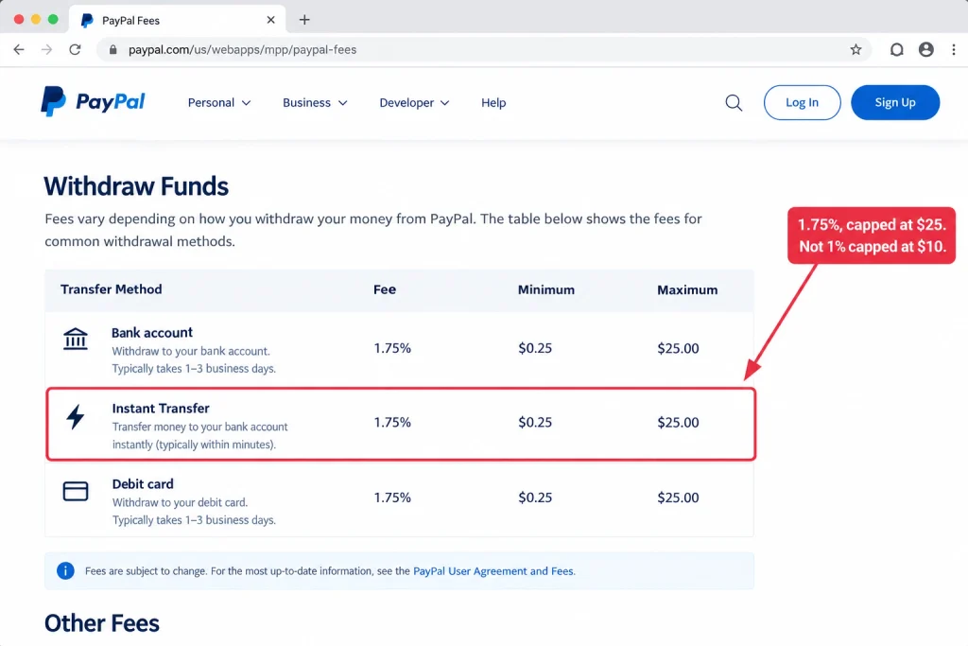Viewport: 968px width, 646px height.
Task: Click the 1.75% fee in Instant Transfer row
Action: 392,422
